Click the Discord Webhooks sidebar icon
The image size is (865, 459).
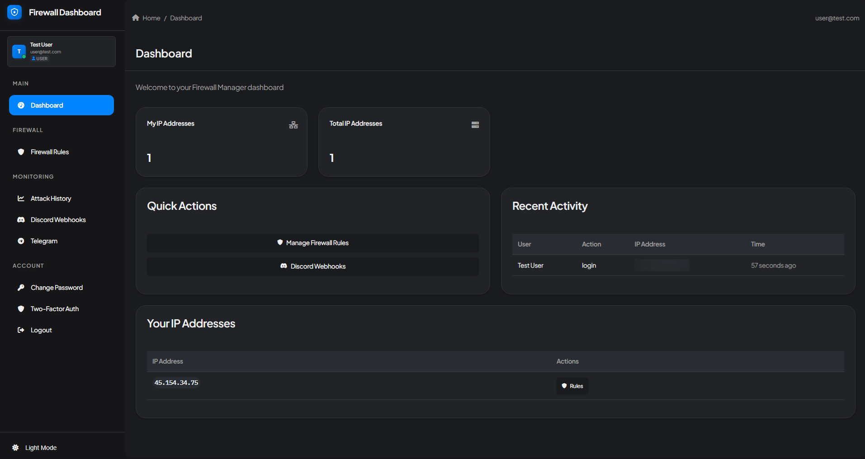(21, 220)
